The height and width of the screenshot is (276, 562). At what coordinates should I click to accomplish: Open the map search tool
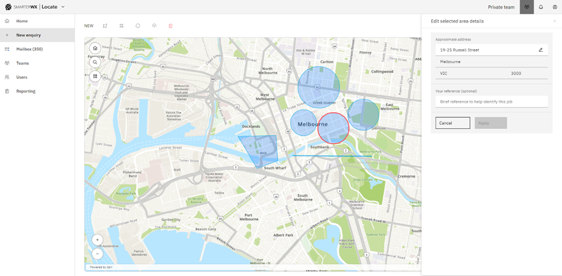[96, 62]
